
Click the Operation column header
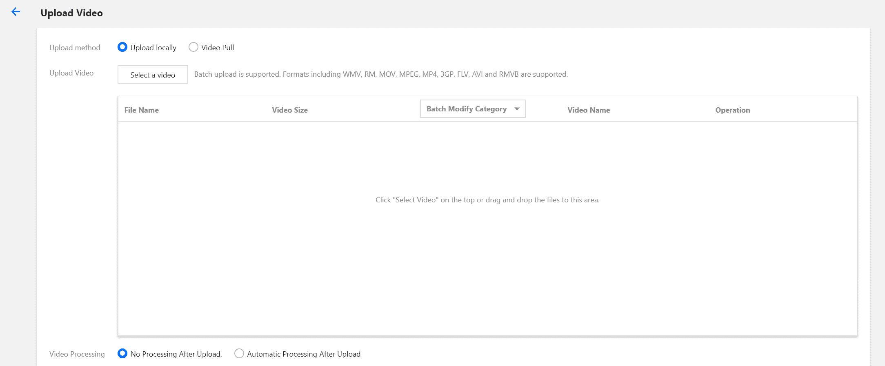[x=732, y=110]
